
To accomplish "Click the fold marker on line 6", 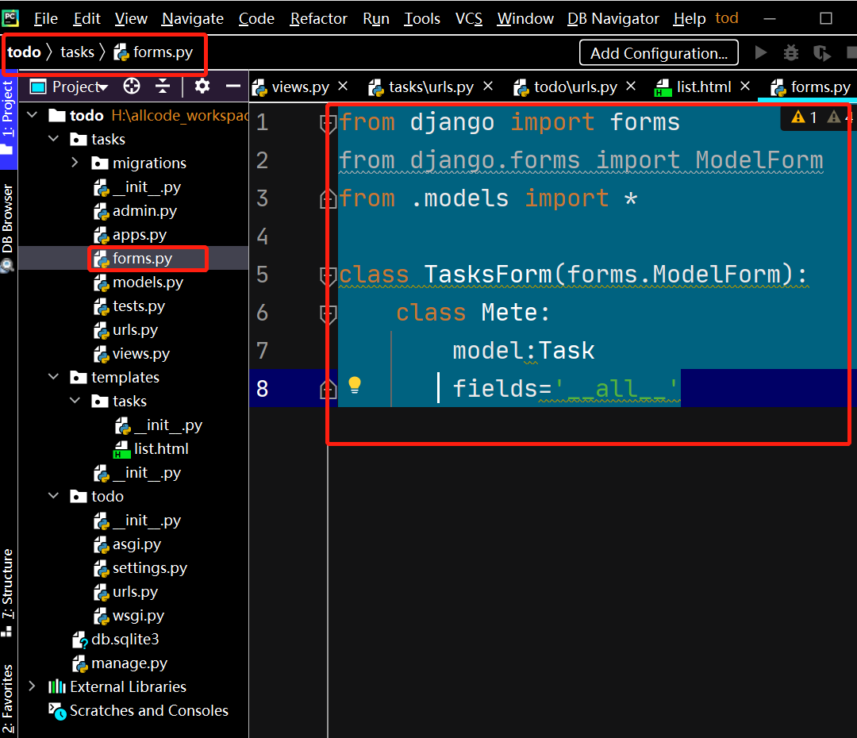I will click(328, 313).
